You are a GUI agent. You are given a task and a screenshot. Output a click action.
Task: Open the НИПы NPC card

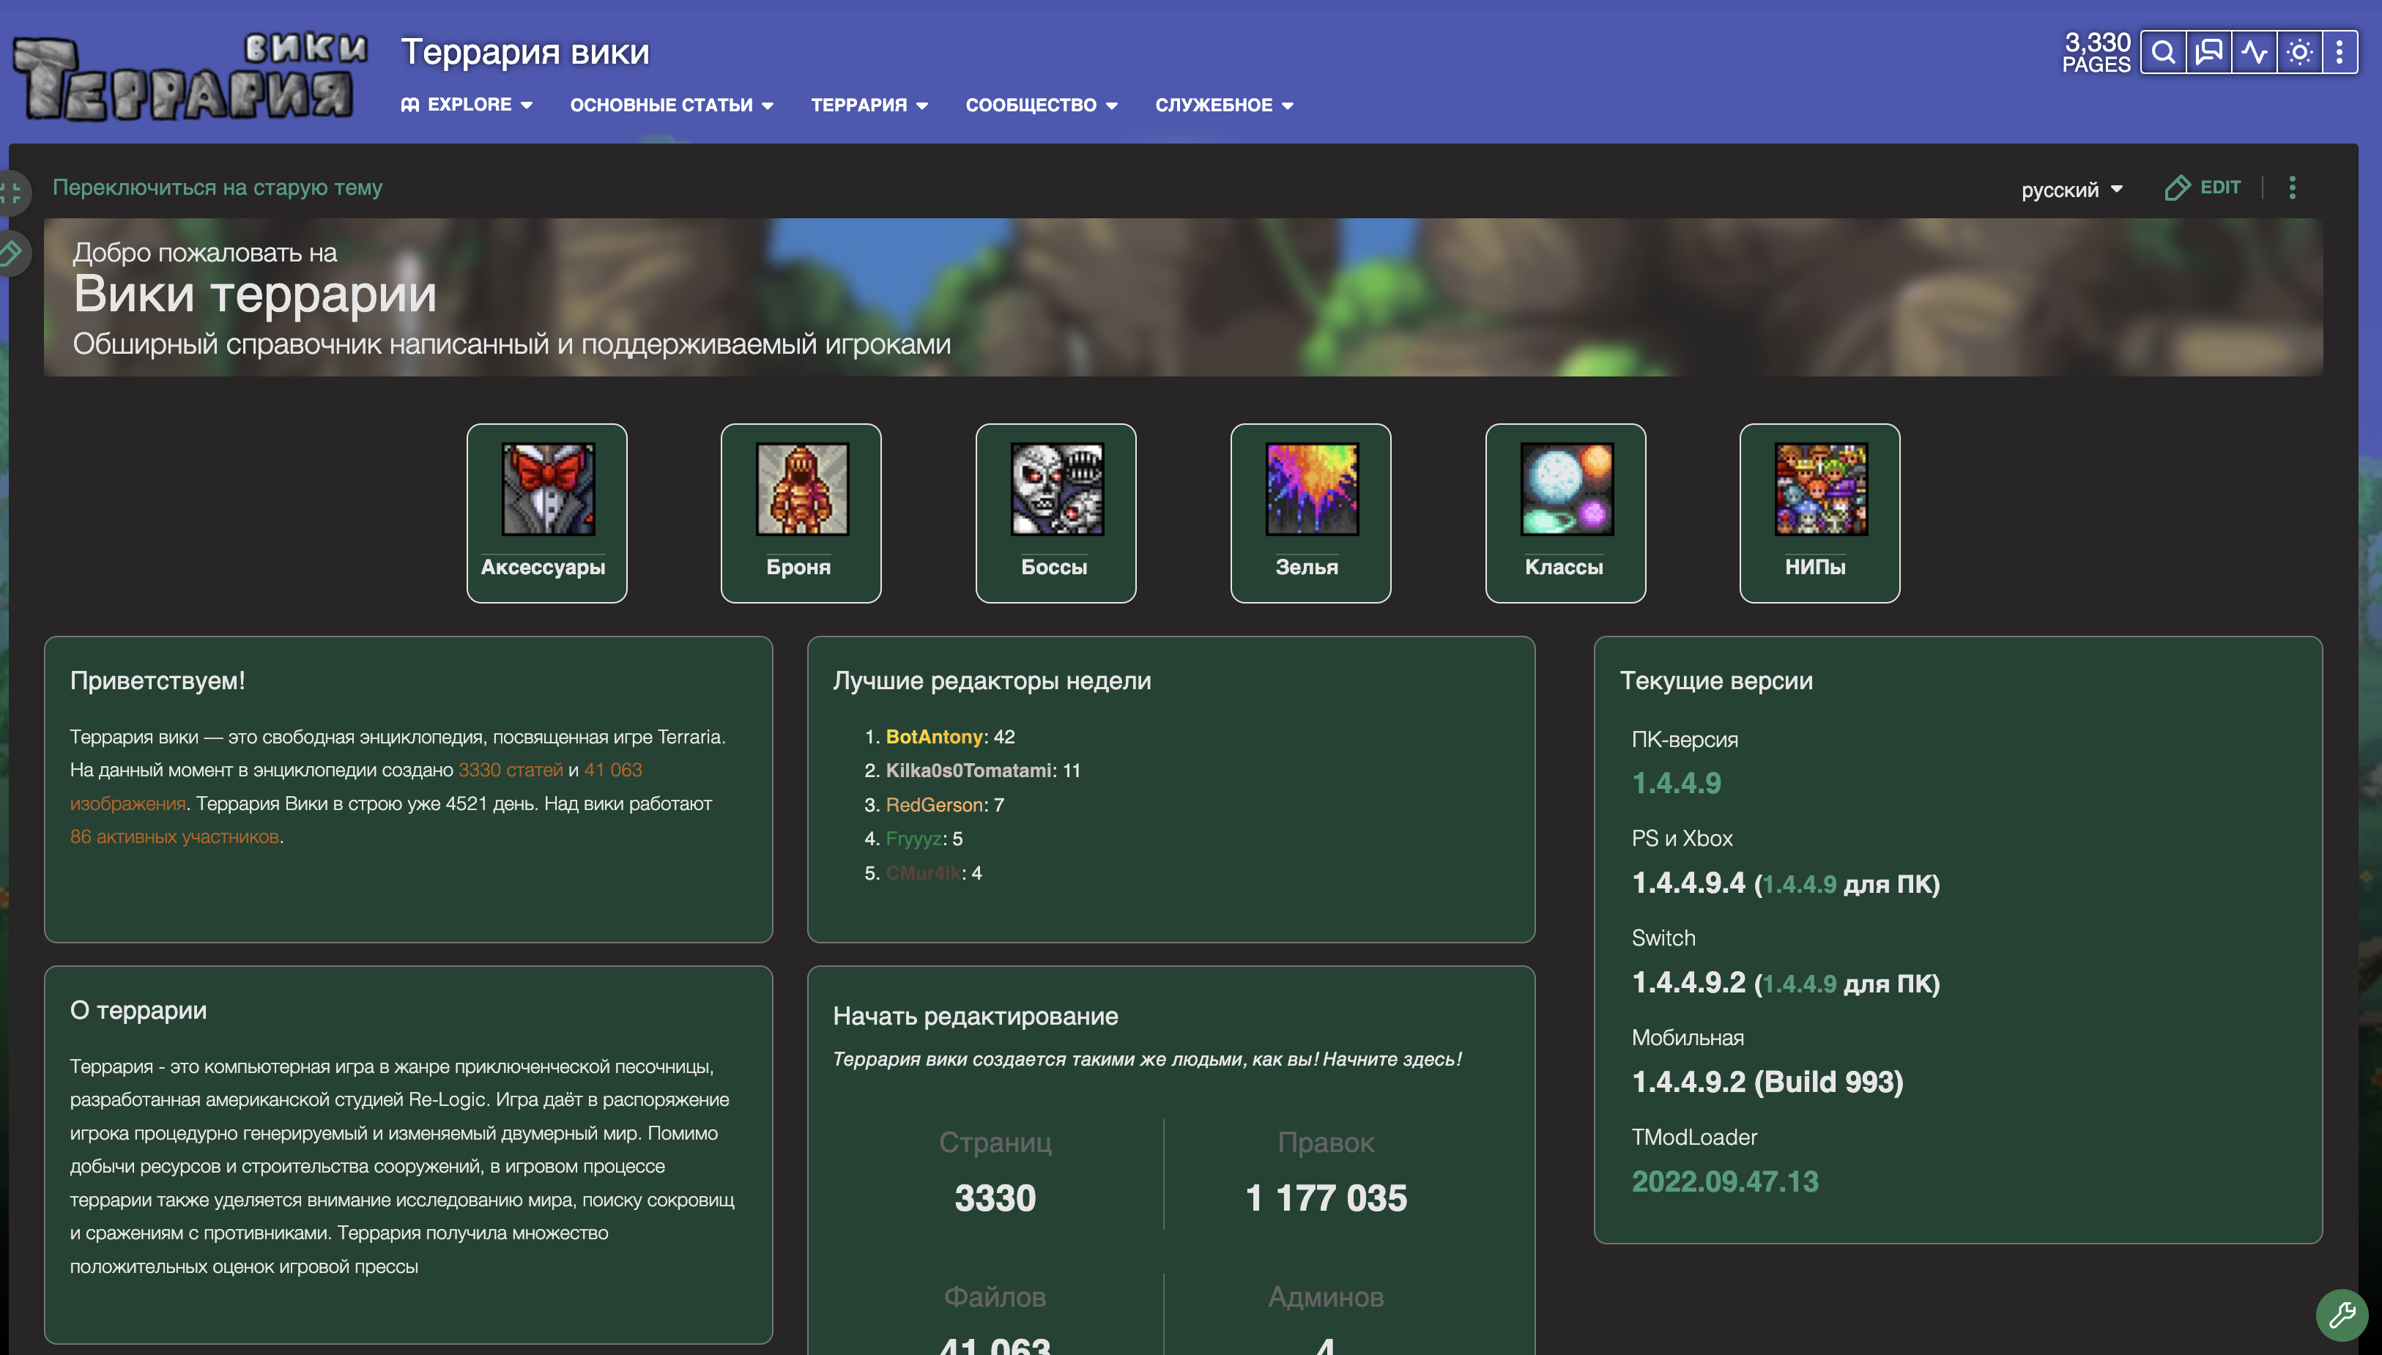[1819, 513]
